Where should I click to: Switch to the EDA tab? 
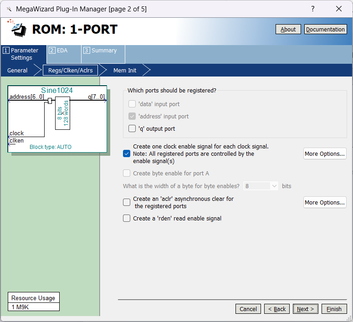coord(64,54)
